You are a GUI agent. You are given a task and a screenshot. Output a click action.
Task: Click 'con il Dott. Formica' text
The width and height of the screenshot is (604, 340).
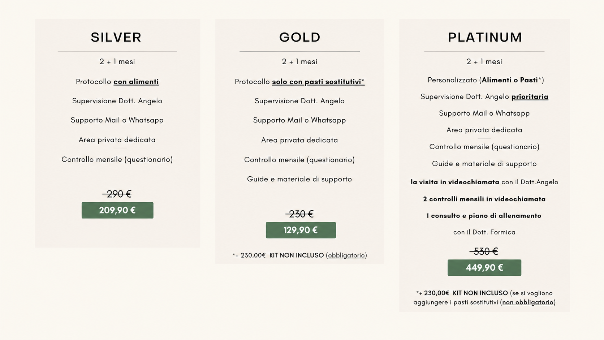click(484, 232)
